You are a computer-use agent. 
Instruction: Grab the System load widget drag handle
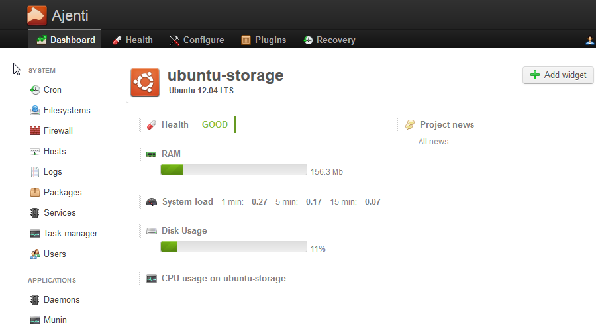140,202
